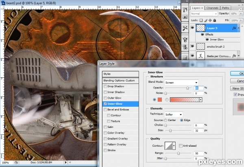Click the Size value field showing 32
Viewport: 244px width, 167px height.
199,130
